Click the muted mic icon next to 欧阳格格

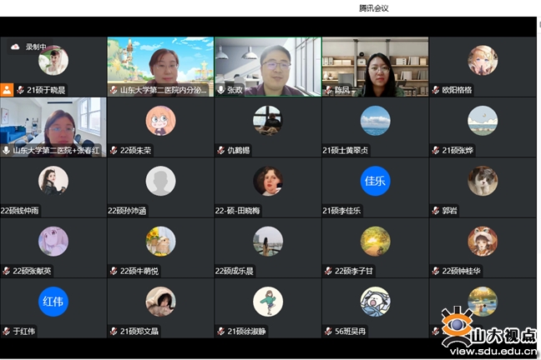click(x=435, y=89)
